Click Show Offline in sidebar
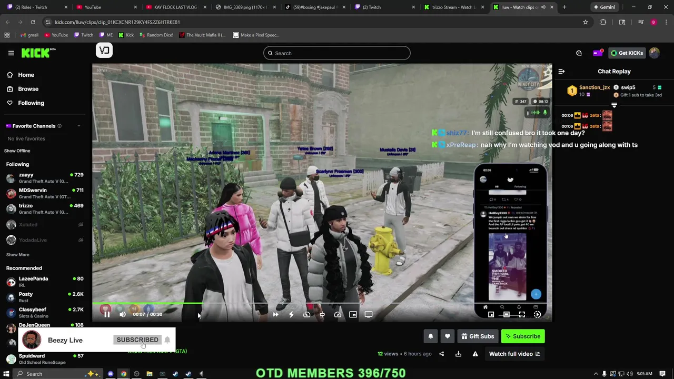674x379 pixels. point(17,151)
